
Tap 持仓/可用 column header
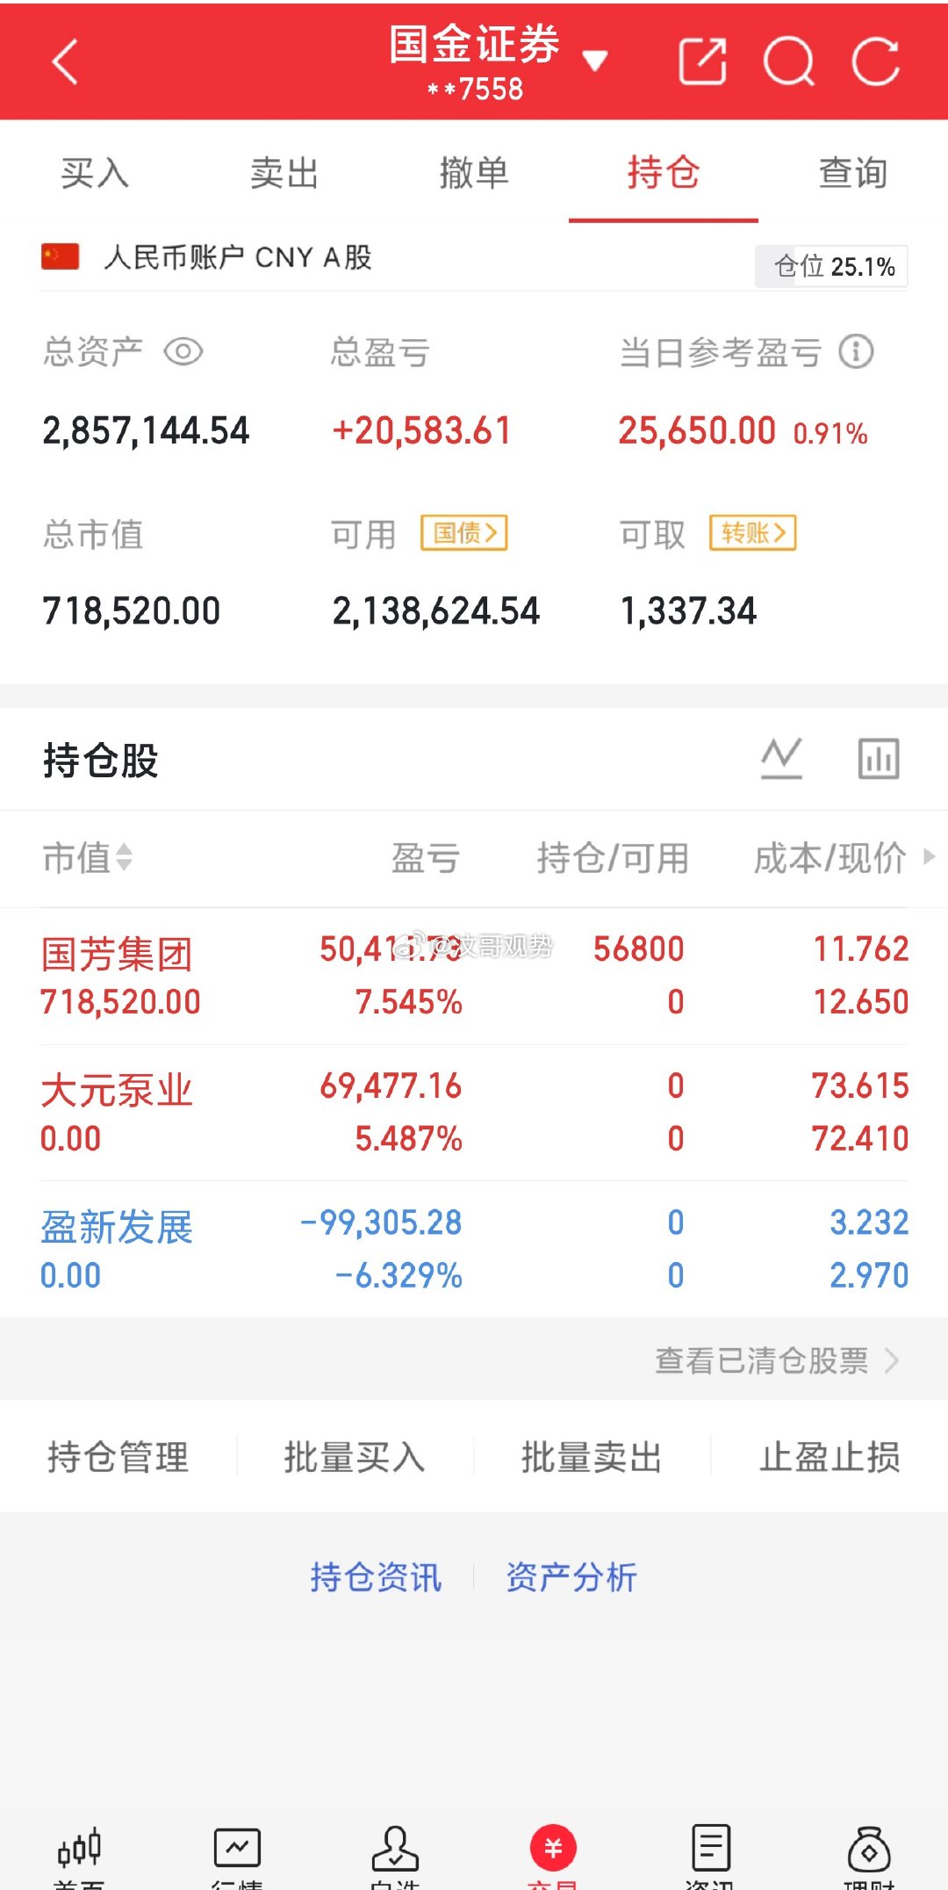point(613,858)
